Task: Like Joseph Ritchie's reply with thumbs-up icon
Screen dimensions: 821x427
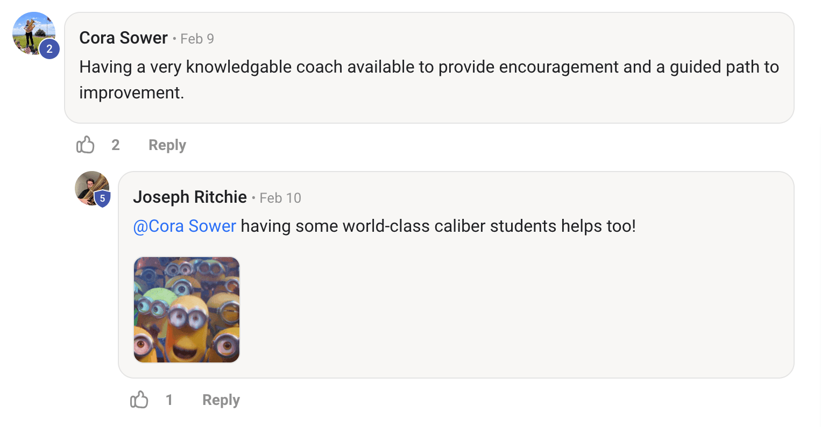Action: [139, 400]
